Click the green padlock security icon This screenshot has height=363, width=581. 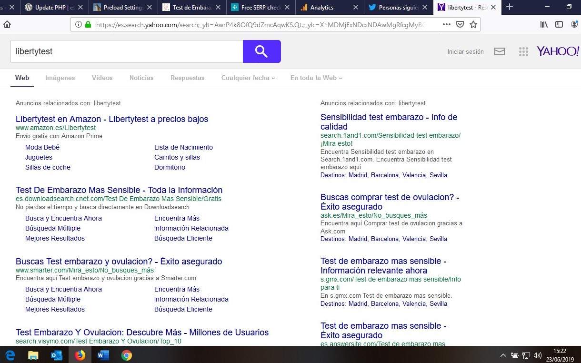point(88,24)
